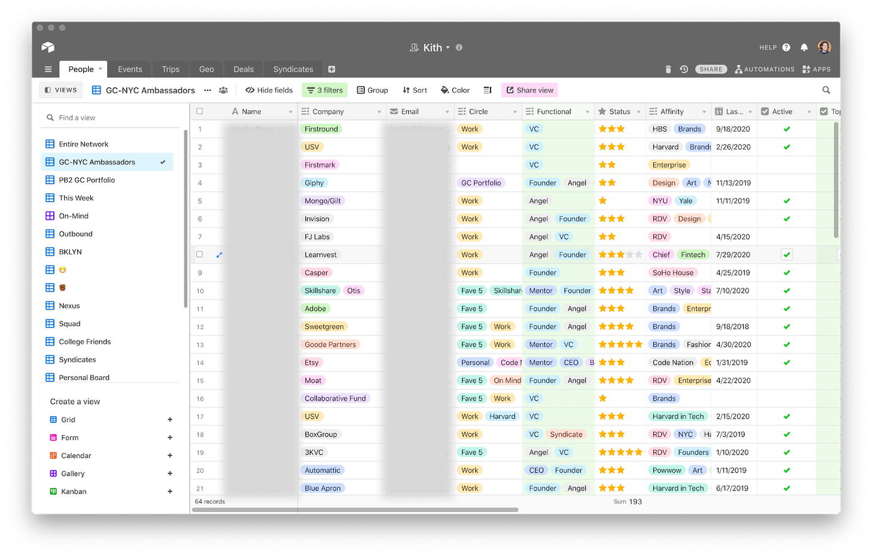Open the view options ellipsis menu
Screen dimensions: 871x555
click(x=208, y=90)
